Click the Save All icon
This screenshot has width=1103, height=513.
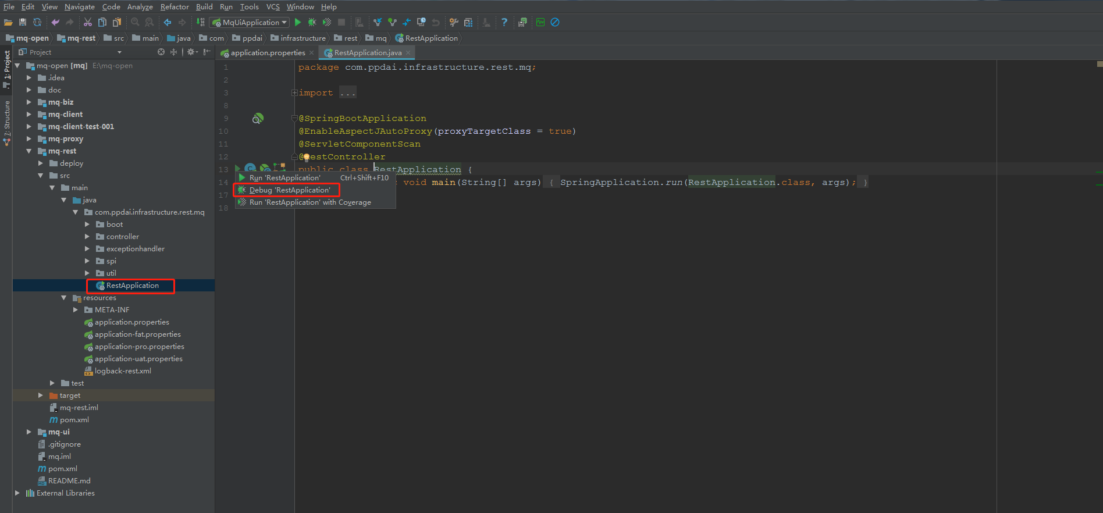(x=23, y=22)
